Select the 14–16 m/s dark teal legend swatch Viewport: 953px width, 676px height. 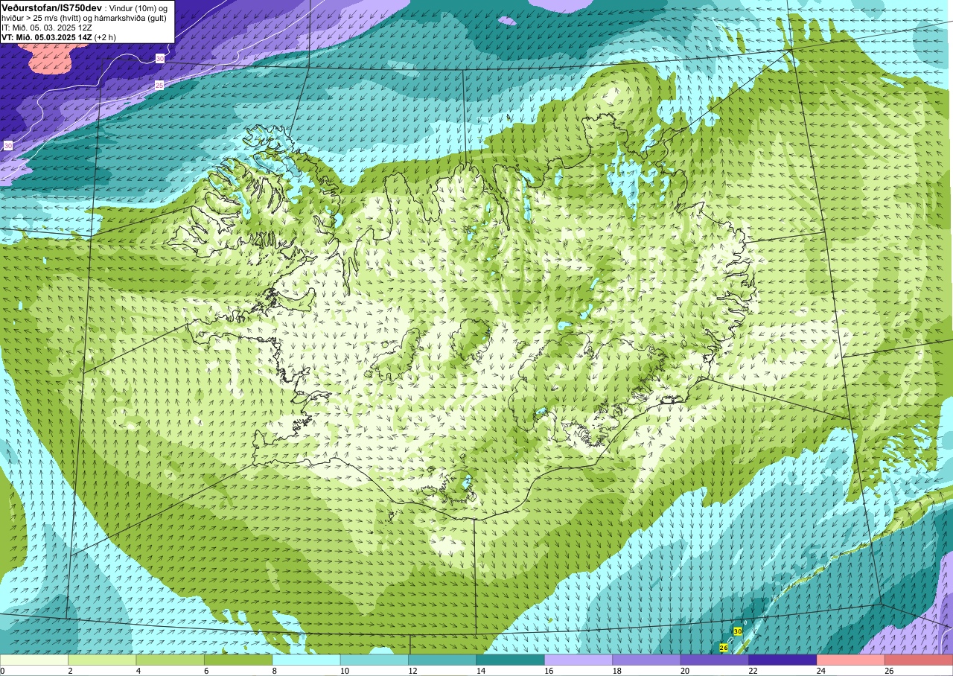coord(511,660)
